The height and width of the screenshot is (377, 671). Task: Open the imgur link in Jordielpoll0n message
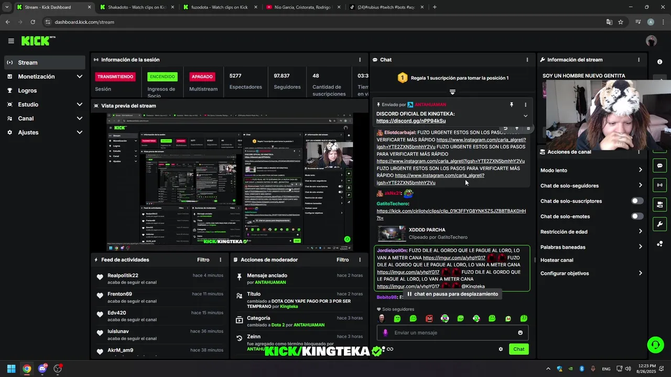click(454, 258)
